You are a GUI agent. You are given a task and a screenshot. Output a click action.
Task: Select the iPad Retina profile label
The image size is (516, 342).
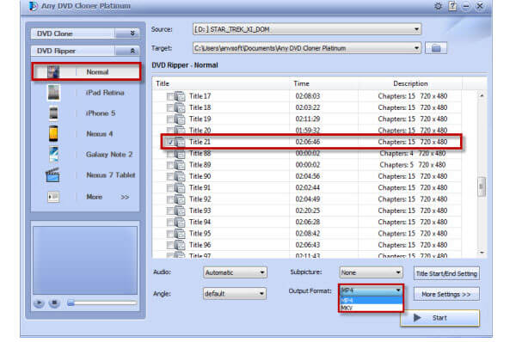pos(105,93)
